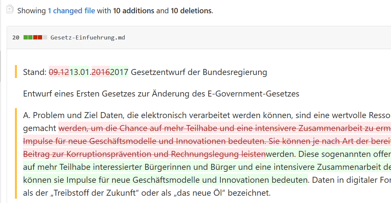Click the second red diffstat block
391x203 pixels.
(40, 37)
